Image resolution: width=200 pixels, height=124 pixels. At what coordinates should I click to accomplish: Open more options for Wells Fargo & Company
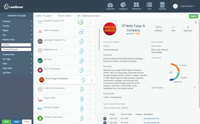point(92,80)
